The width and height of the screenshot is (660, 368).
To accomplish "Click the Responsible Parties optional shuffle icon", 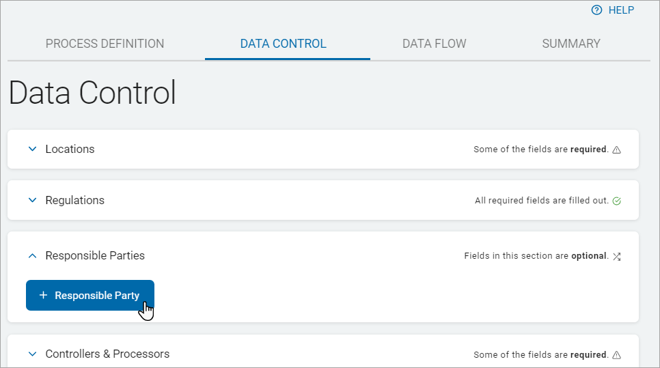I will point(617,257).
